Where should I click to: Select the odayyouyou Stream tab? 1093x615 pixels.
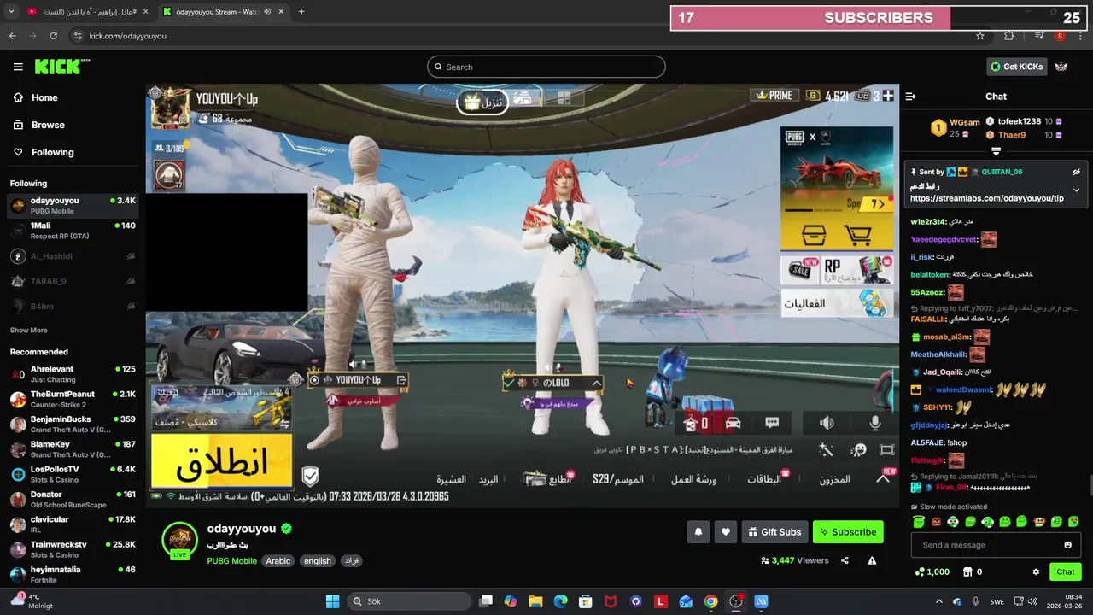click(222, 12)
